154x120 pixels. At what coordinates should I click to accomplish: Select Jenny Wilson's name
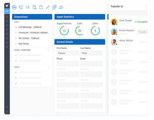(126, 40)
